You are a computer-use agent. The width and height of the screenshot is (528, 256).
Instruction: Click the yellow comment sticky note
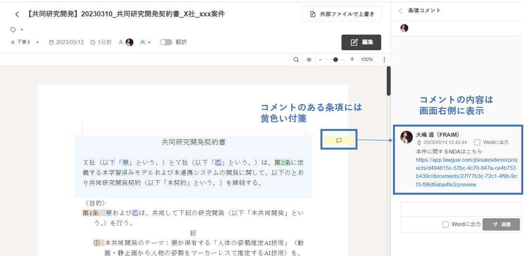(x=339, y=140)
